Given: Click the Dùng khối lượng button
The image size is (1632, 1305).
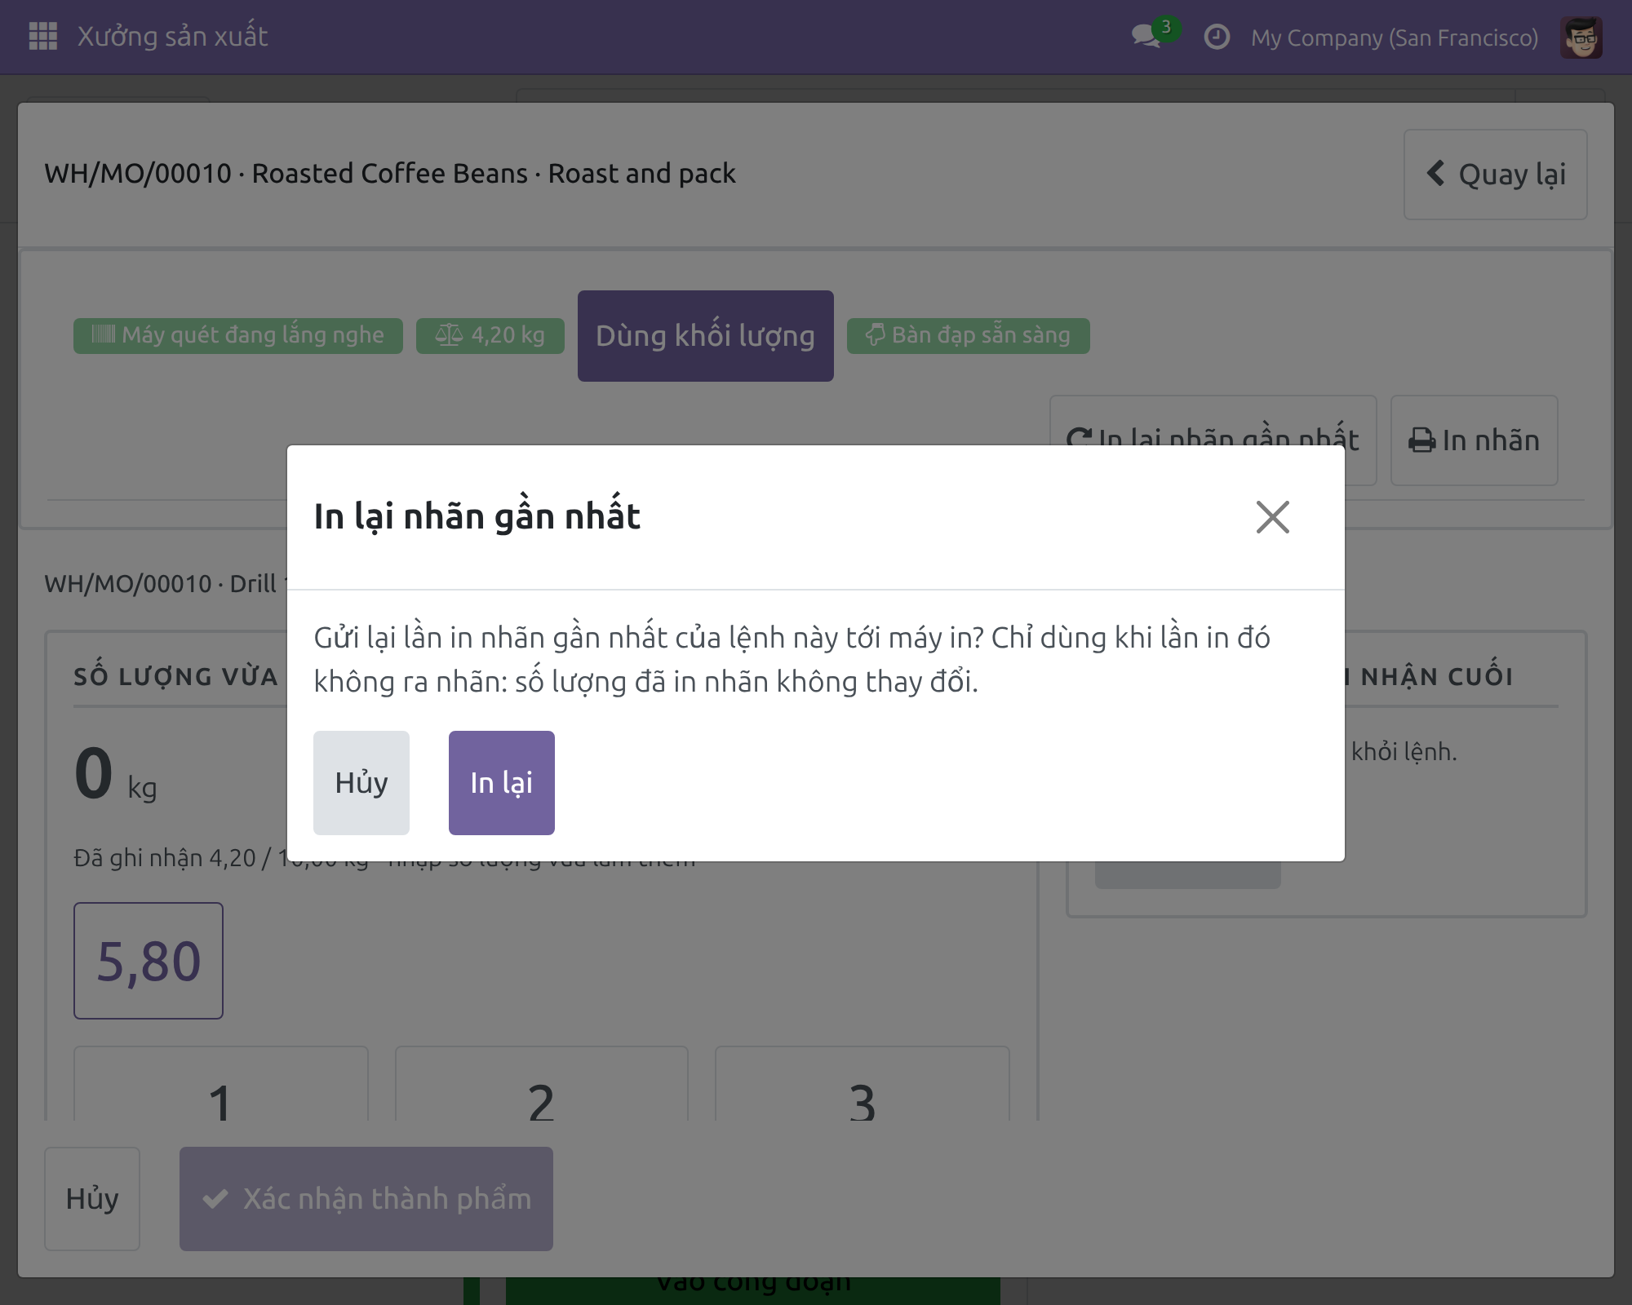Looking at the screenshot, I should [705, 336].
